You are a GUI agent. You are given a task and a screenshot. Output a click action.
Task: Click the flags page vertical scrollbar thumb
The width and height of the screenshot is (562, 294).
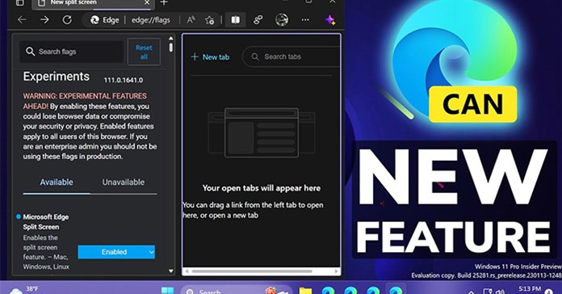pyautogui.click(x=171, y=48)
